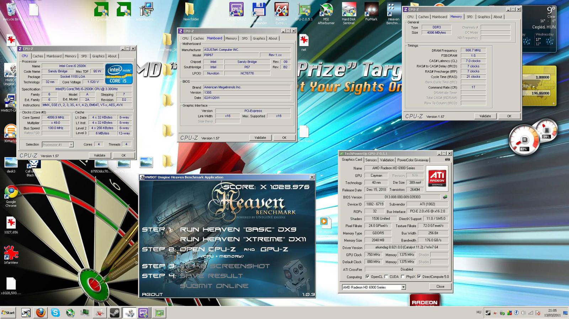Click Validate in the Mainboard CPU-Z window
569x319 pixels.
coord(260,137)
